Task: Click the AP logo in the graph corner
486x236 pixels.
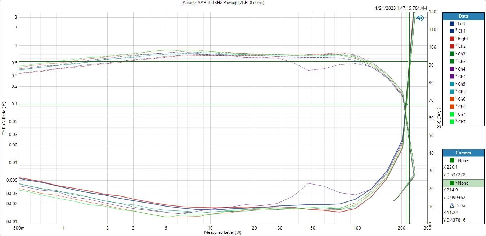Action: (419, 18)
